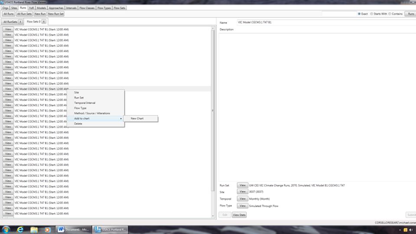Choose Delete in the context menu
Viewport: 416px width, 234px height.
tap(95, 123)
